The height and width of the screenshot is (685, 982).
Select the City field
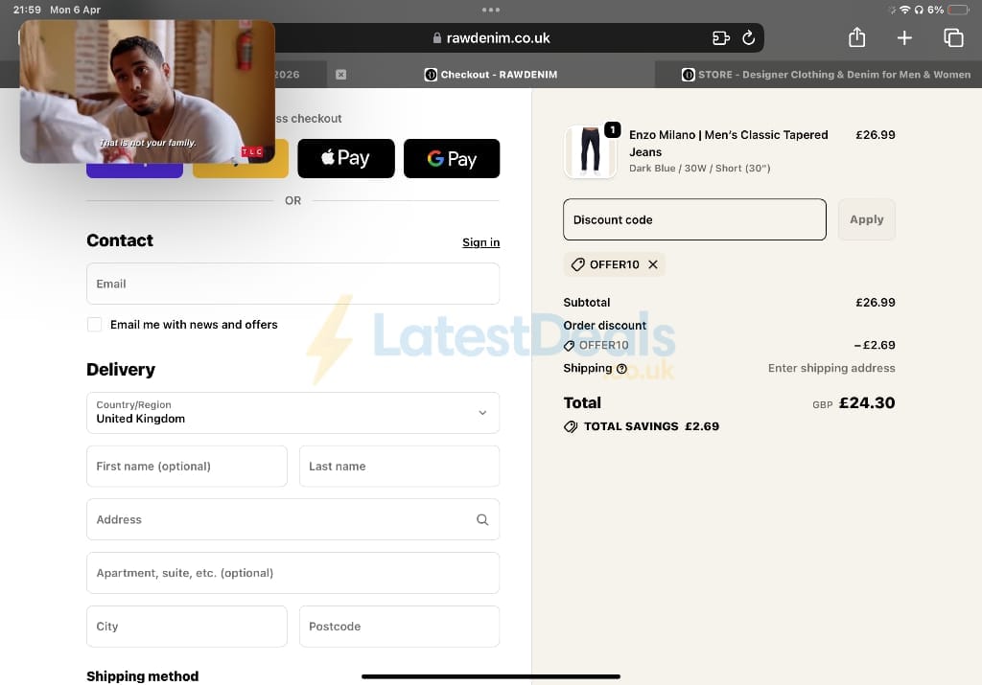[187, 627]
